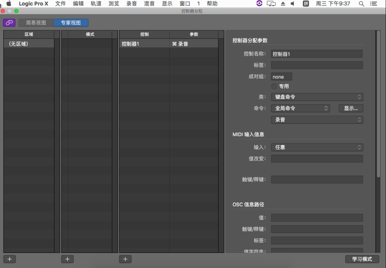Add a new control with plus button
This screenshot has height=268, width=386.
point(125,259)
